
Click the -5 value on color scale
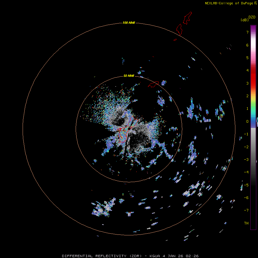click(246, 185)
